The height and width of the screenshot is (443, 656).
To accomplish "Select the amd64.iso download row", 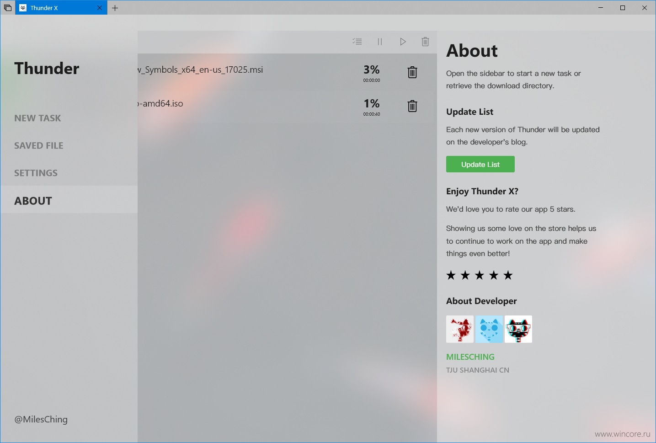I will coord(287,106).
